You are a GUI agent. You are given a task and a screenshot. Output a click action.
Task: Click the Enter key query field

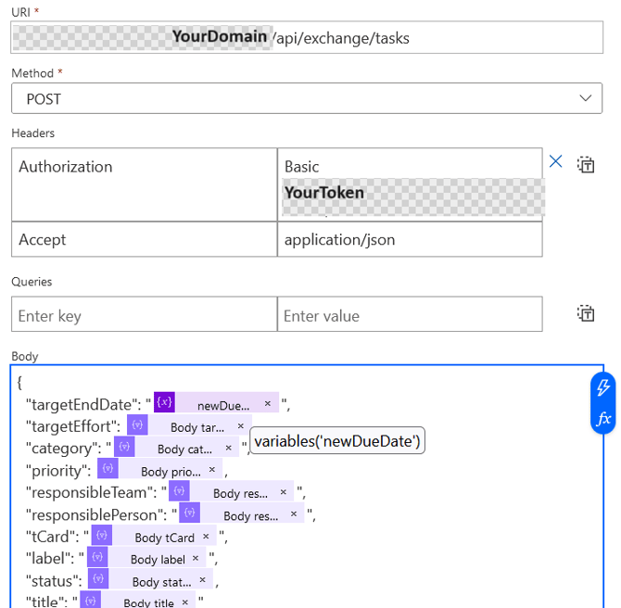(x=145, y=315)
